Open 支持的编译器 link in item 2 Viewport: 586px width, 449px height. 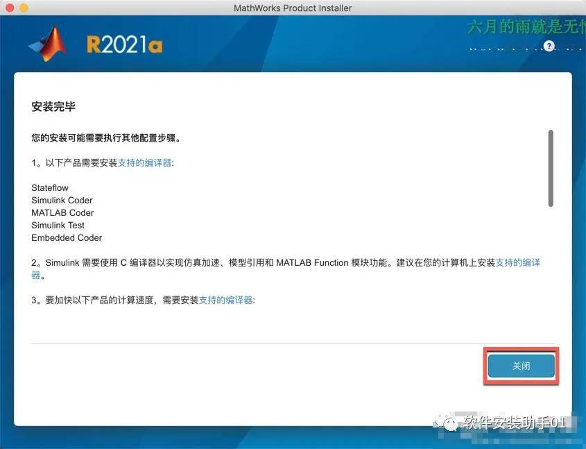tap(517, 263)
